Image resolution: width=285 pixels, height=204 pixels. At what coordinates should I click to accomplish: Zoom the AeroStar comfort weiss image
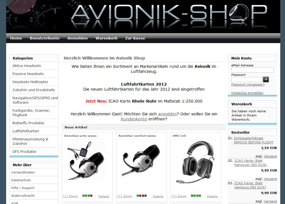(x=125, y=196)
